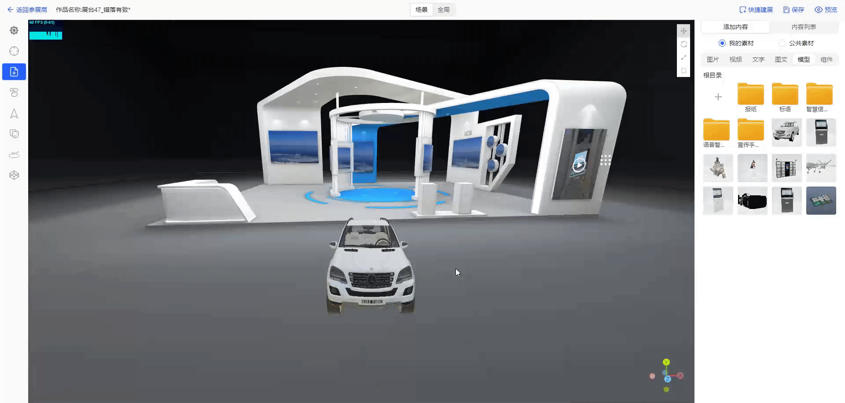845x403 pixels.
Task: Open the settings gear in left sidebar
Action: pos(14,30)
